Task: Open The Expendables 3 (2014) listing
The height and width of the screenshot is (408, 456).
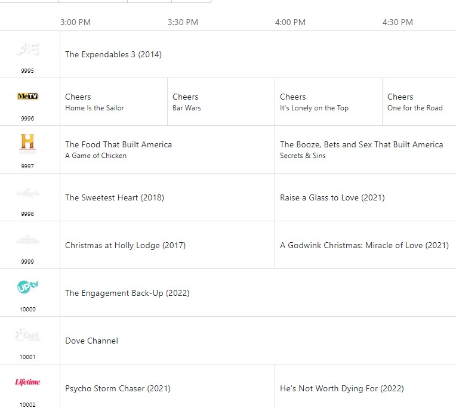Action: [113, 54]
